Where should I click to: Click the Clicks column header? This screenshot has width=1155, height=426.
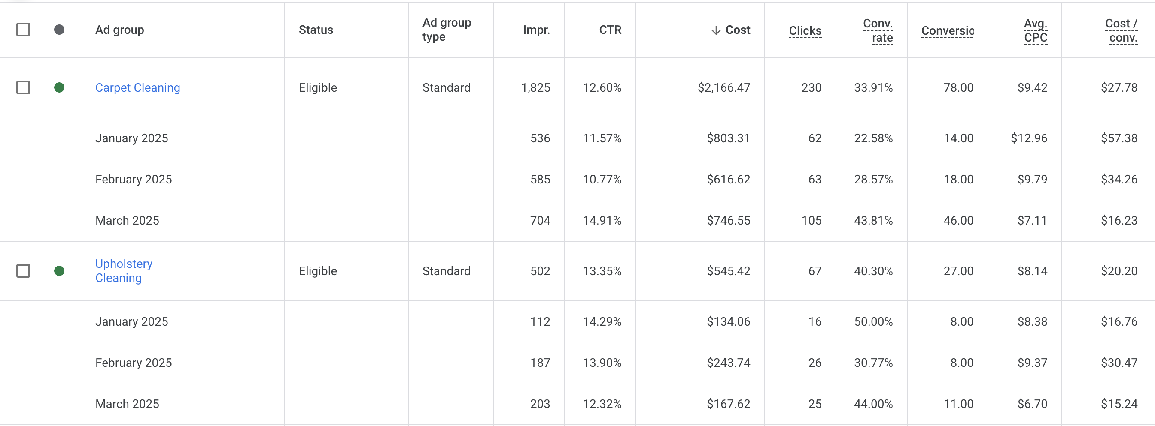(805, 31)
